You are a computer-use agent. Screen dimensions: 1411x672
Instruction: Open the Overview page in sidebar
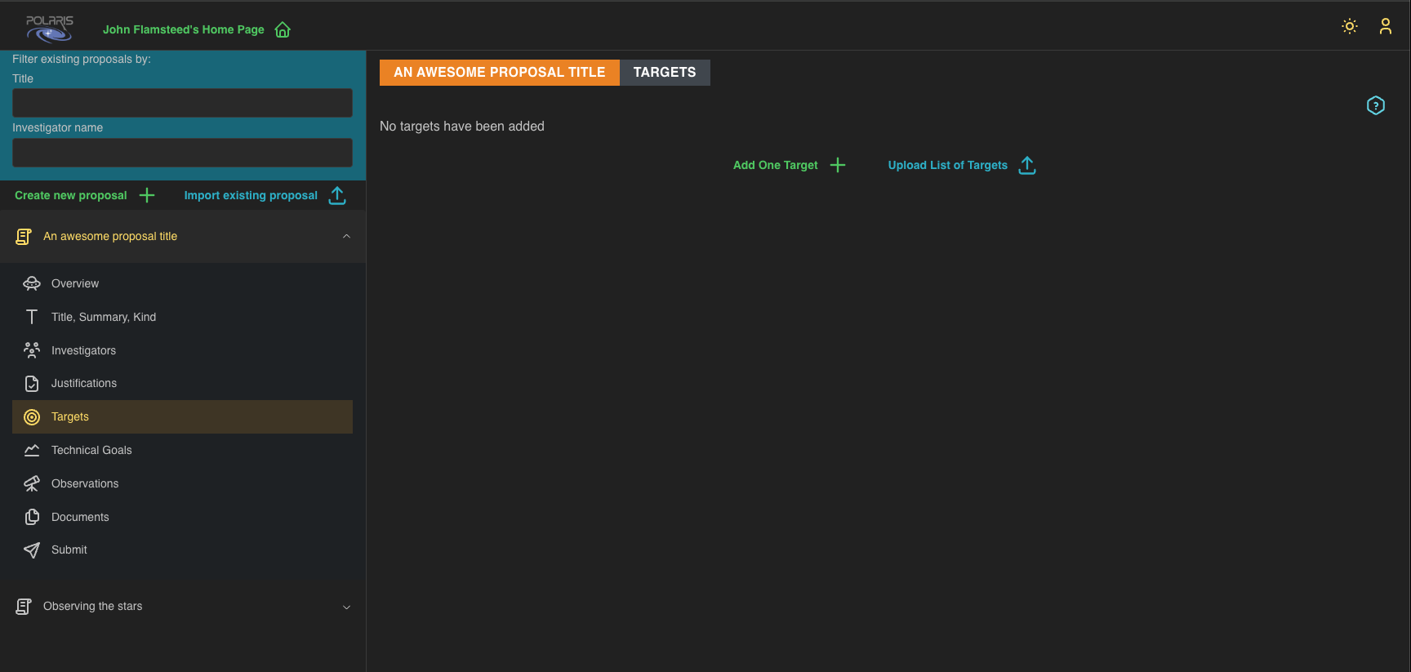[x=75, y=283]
